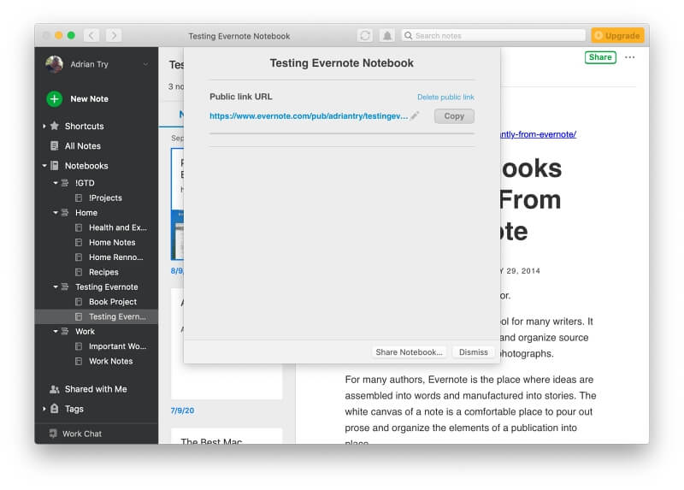Click the Home stack icon
The image size is (684, 490).
(65, 212)
